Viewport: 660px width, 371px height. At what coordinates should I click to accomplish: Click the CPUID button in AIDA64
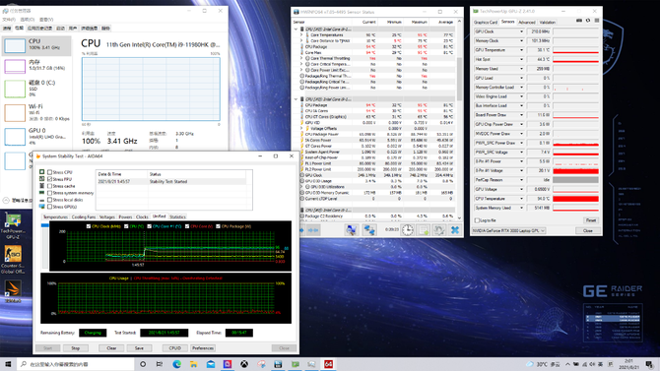(x=174, y=348)
